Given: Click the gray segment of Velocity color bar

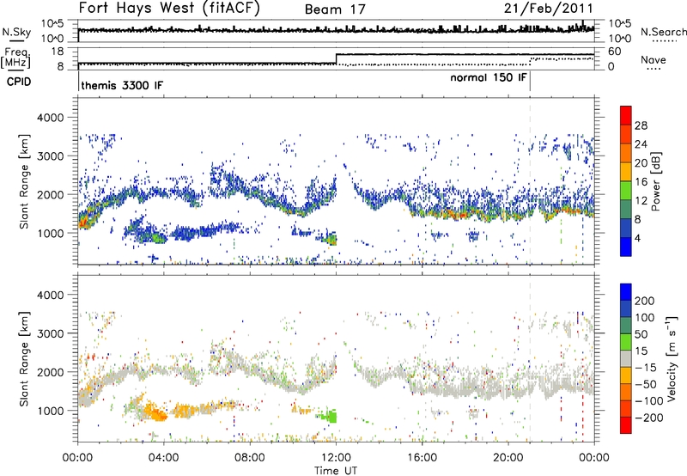Looking at the screenshot, I should pos(626,359).
